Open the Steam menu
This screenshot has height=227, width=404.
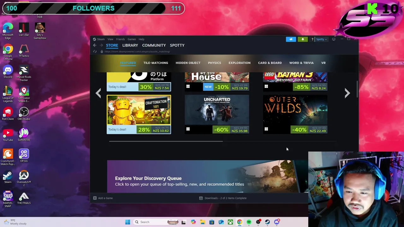click(x=101, y=39)
